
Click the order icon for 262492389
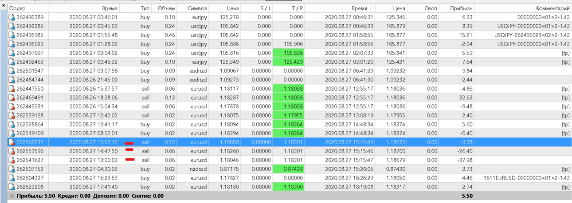tap(12, 17)
